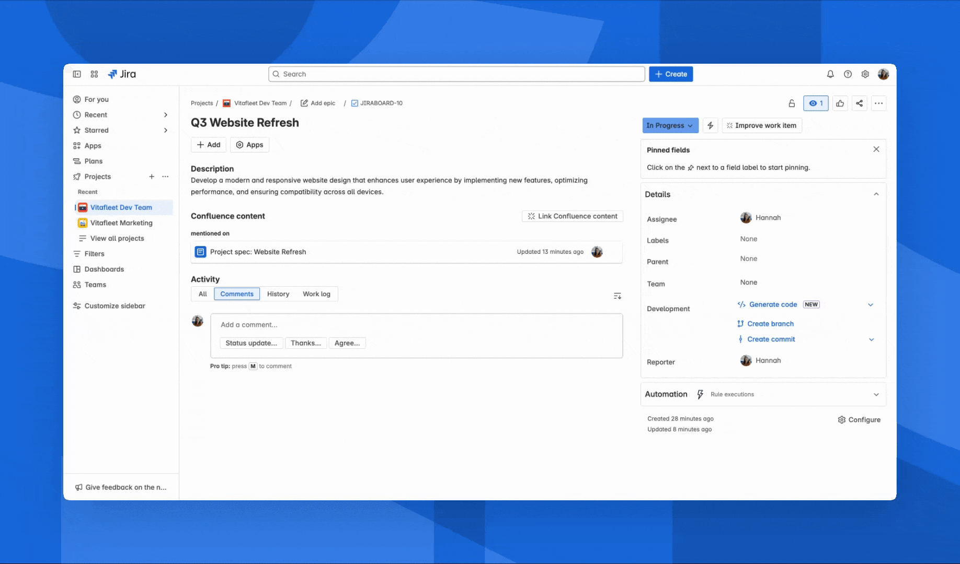Screen dimensions: 960x564
Task: Open the activity sort order icon
Action: pyautogui.click(x=617, y=296)
